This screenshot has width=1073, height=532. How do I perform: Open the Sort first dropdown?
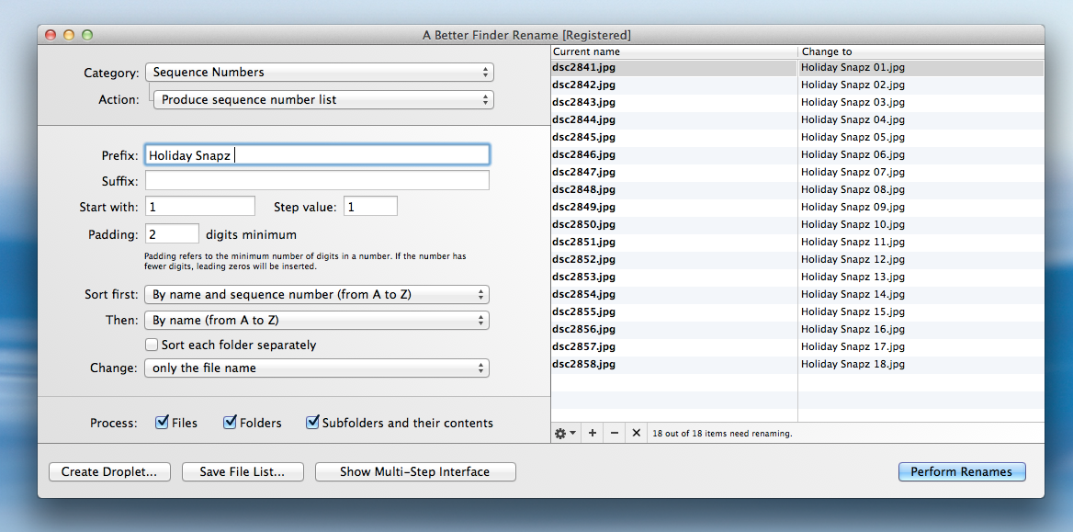pyautogui.click(x=317, y=294)
